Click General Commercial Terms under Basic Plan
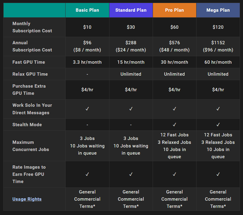243x215 pixels. (87, 199)
